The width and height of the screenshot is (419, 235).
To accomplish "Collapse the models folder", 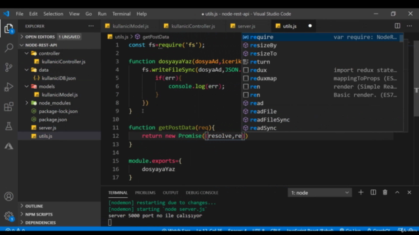I will pyautogui.click(x=26, y=86).
